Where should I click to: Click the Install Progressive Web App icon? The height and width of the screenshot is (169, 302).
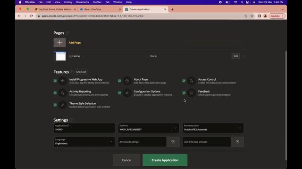63,81
